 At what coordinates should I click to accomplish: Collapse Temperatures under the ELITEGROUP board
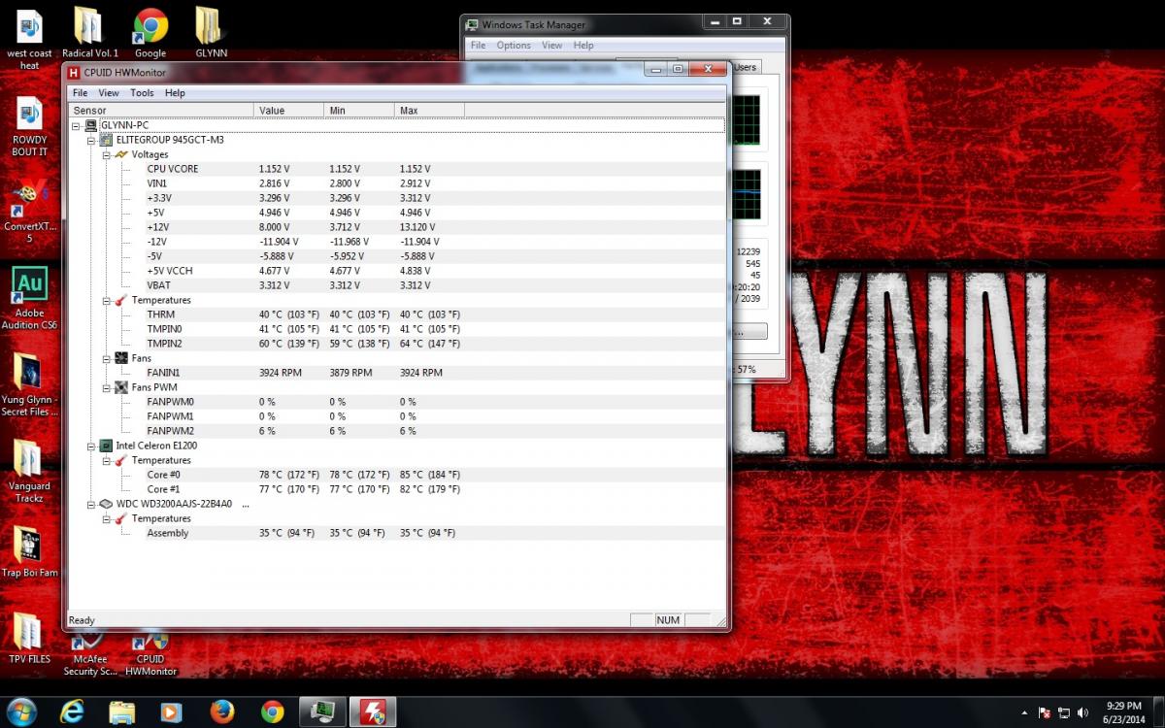pos(107,300)
